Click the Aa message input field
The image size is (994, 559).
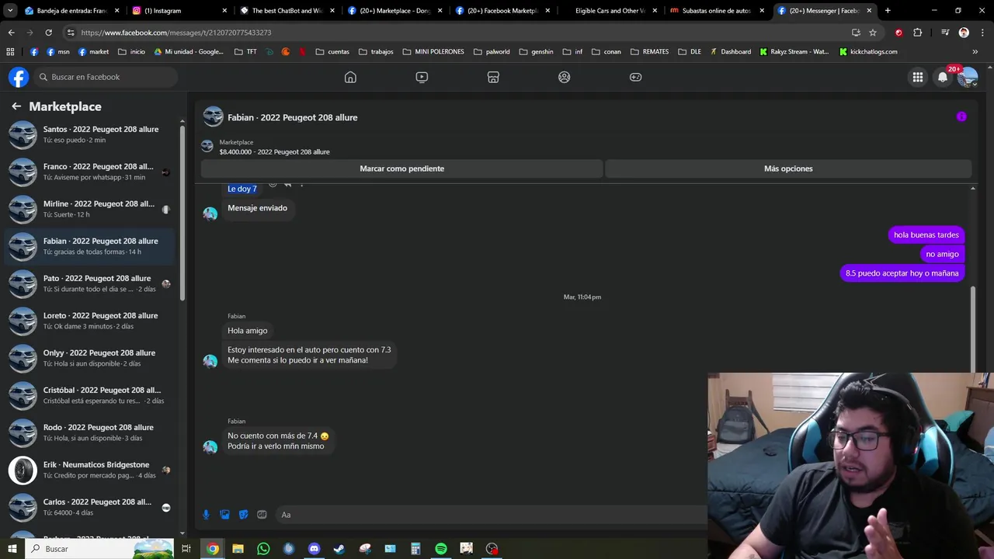tap(489, 515)
